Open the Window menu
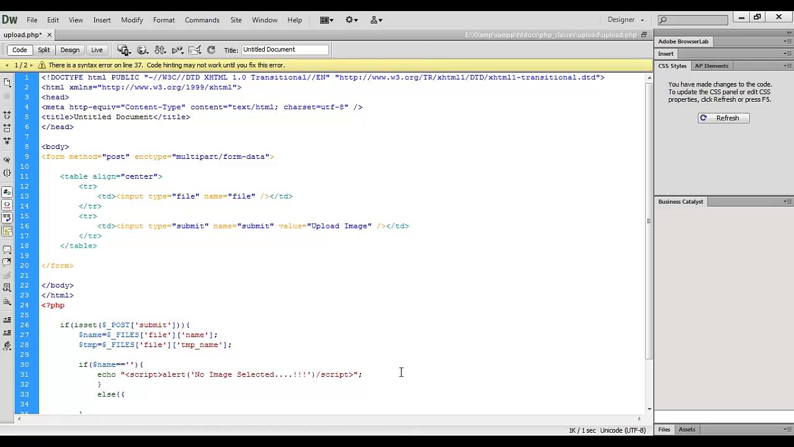The height and width of the screenshot is (447, 794). pos(264,20)
